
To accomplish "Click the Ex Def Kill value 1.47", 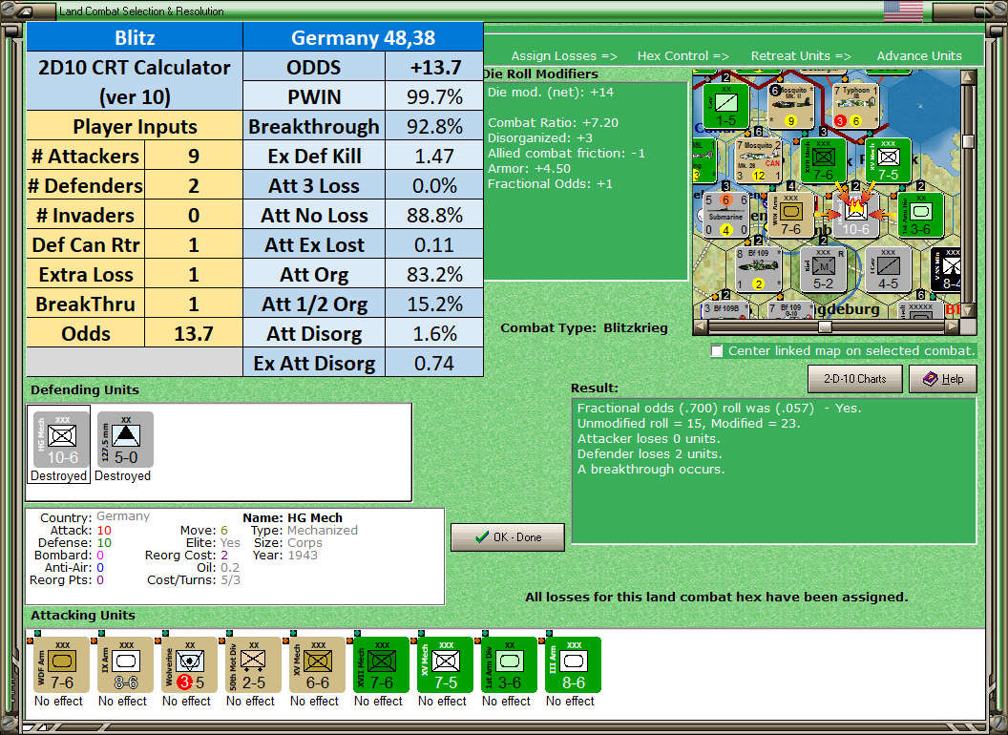I will coord(434,156).
